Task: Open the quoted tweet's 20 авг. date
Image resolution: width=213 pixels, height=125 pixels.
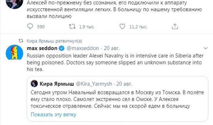Action: 124,84
